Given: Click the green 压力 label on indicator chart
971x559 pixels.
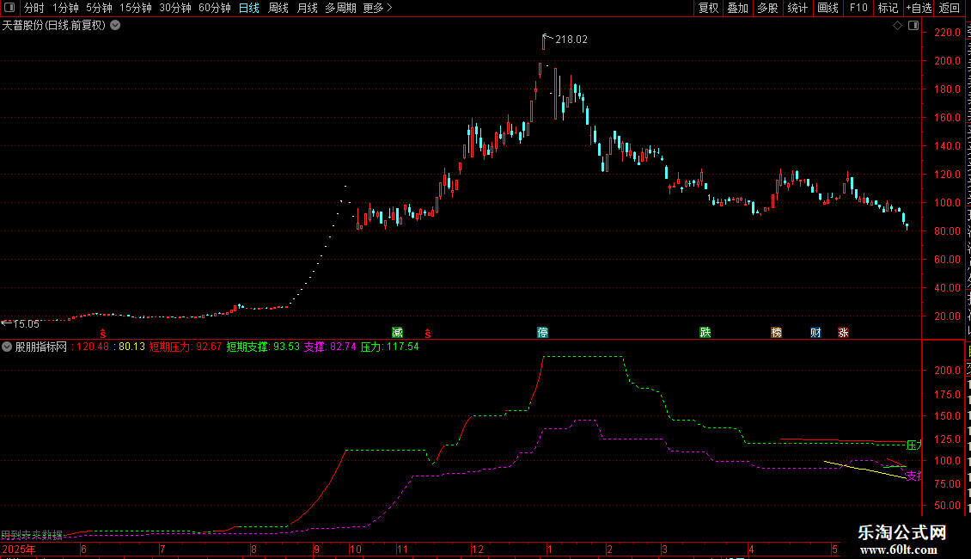Looking at the screenshot, I should coord(914,445).
